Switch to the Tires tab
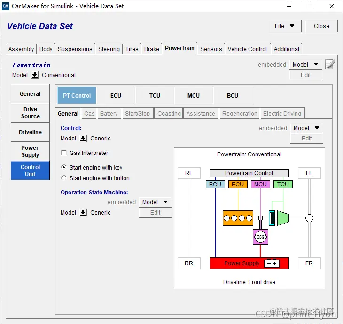 (x=132, y=49)
